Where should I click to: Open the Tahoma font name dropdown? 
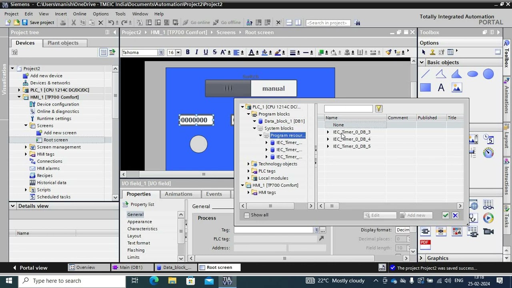(160, 52)
